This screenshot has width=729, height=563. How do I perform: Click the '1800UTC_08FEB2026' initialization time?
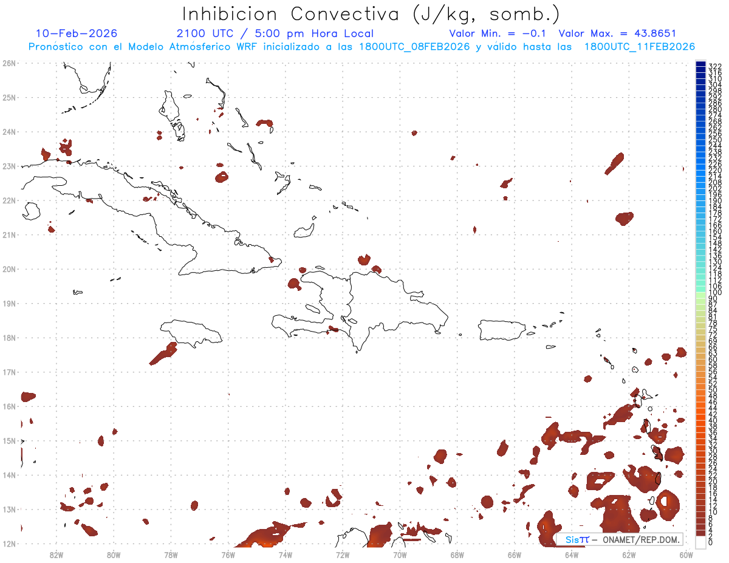[414, 47]
